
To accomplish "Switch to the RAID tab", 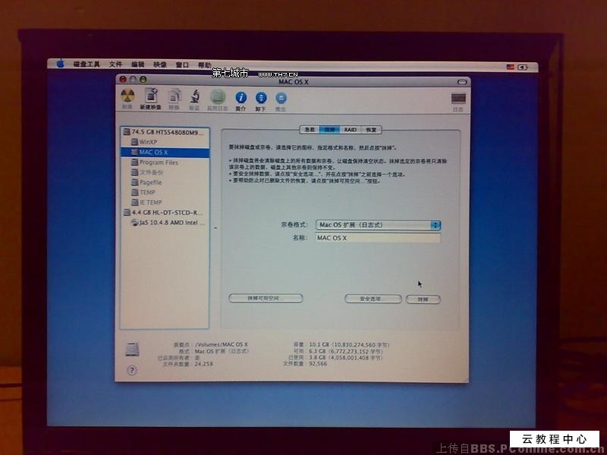I will point(349,130).
